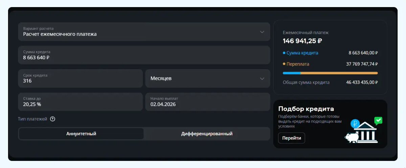Expand the Вариант расчета dropdown chevron

click(262, 32)
